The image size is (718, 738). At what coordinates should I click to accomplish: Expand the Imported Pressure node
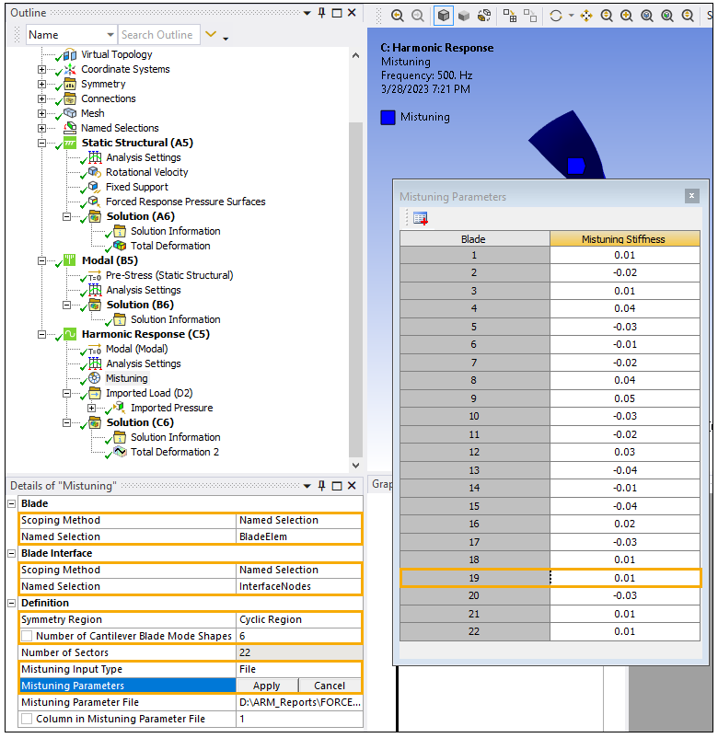[x=92, y=408]
